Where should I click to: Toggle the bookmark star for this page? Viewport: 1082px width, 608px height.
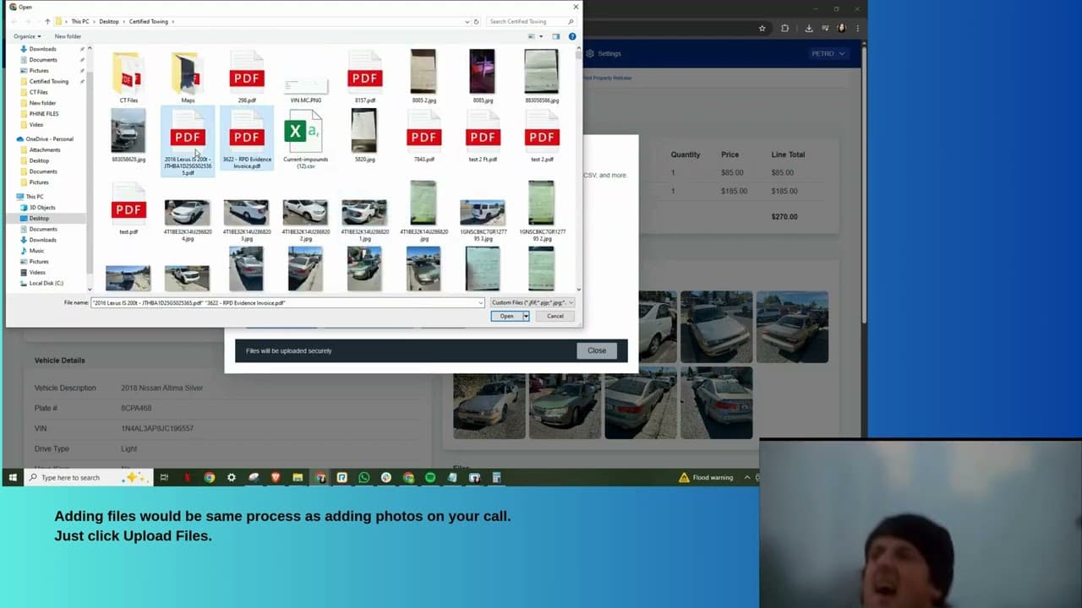(x=762, y=28)
